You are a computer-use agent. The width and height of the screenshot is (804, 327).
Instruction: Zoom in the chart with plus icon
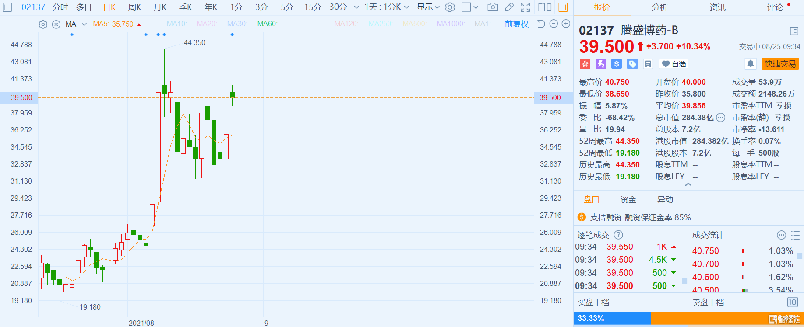click(x=566, y=24)
